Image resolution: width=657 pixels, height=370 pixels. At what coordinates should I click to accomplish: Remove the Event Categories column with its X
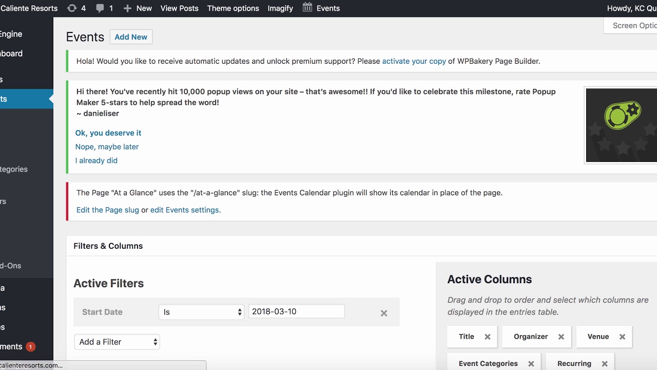click(531, 364)
